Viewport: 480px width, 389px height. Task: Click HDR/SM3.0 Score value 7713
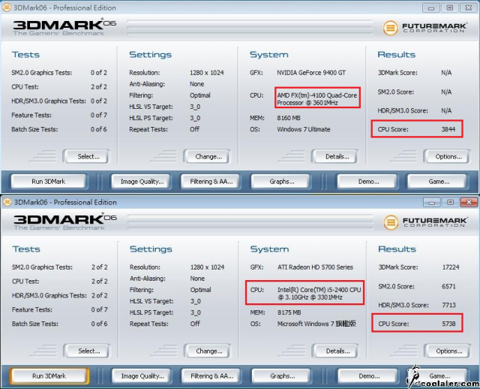pyautogui.click(x=448, y=305)
